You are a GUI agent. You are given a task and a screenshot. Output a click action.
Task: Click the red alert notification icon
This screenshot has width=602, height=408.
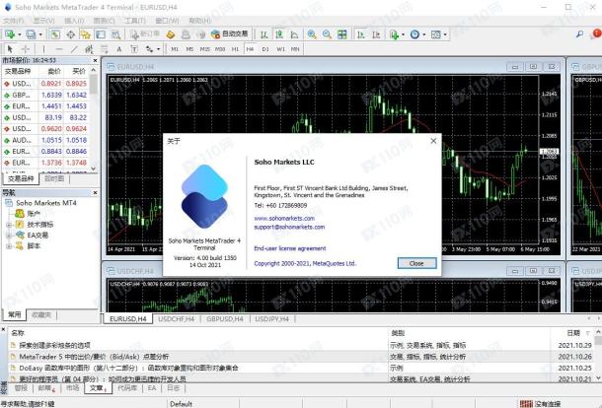(x=597, y=34)
